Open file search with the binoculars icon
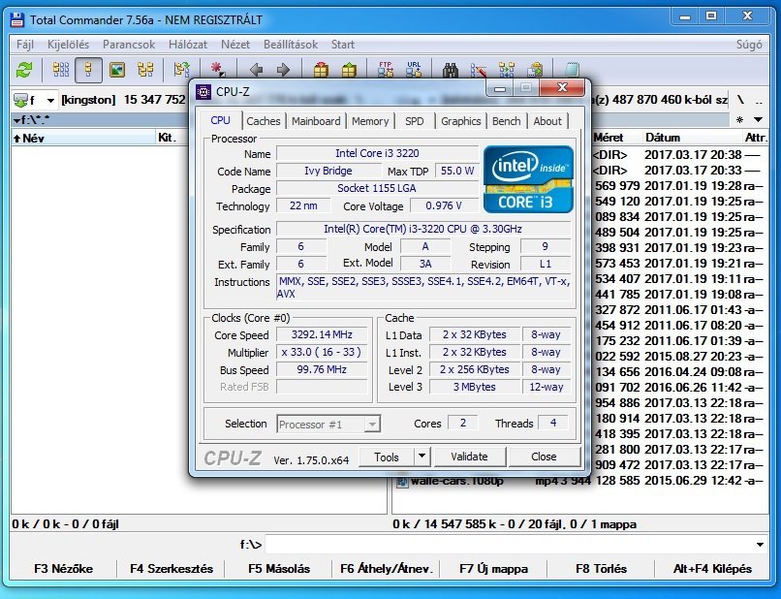 (451, 70)
